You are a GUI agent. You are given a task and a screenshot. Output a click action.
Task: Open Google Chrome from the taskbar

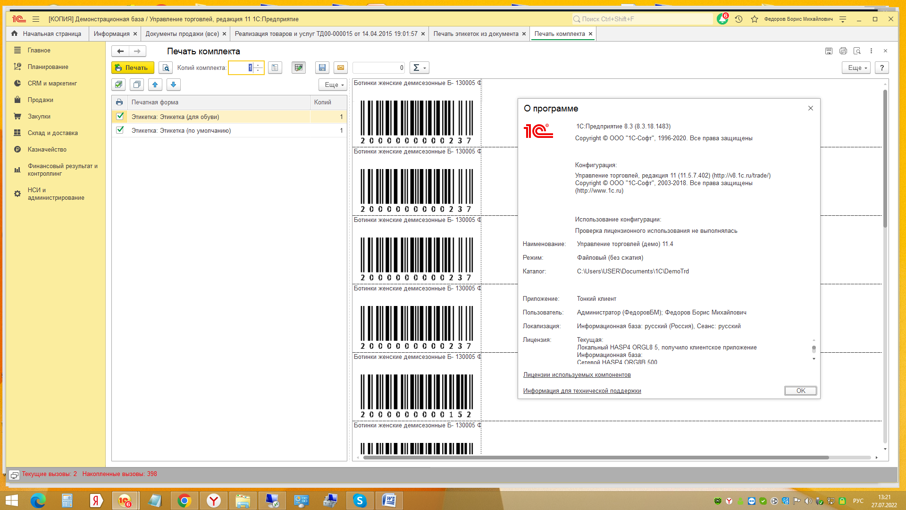pyautogui.click(x=184, y=501)
